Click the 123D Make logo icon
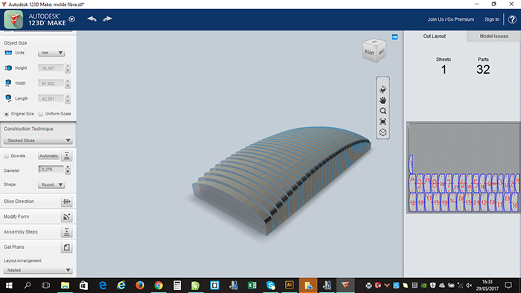 coord(13,19)
